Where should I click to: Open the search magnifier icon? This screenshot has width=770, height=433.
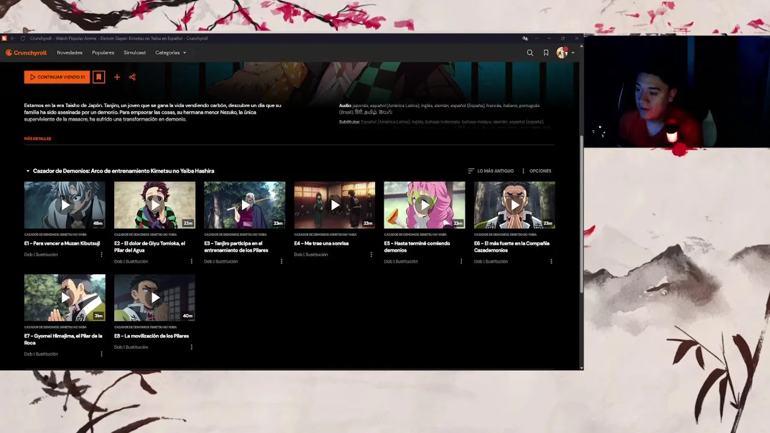(530, 53)
